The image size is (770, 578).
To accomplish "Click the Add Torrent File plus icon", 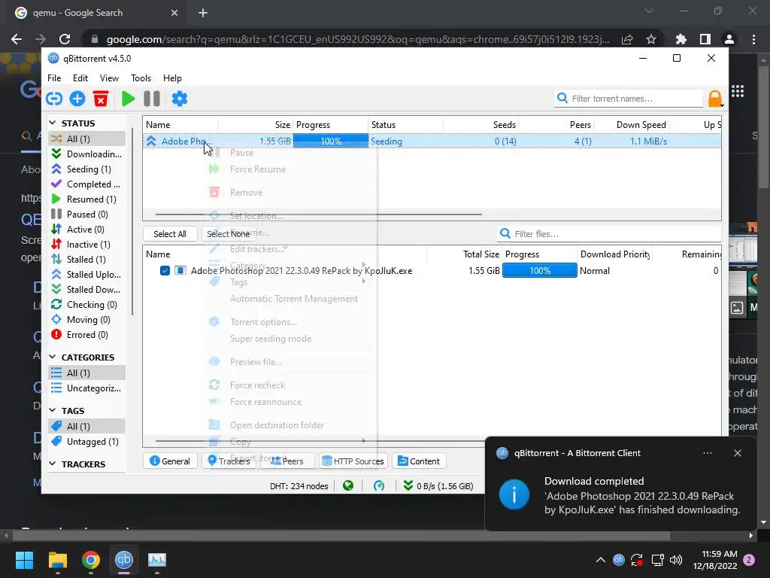I will [77, 99].
